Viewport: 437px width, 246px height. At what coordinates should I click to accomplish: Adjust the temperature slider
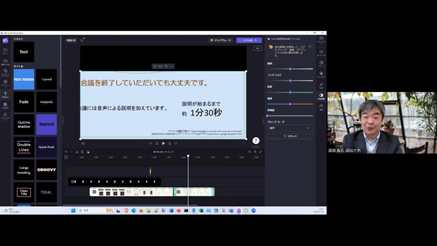click(290, 104)
